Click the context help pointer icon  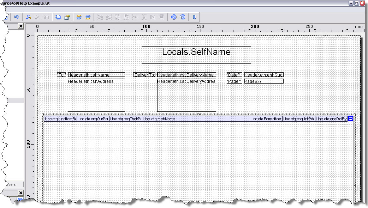pos(182,17)
